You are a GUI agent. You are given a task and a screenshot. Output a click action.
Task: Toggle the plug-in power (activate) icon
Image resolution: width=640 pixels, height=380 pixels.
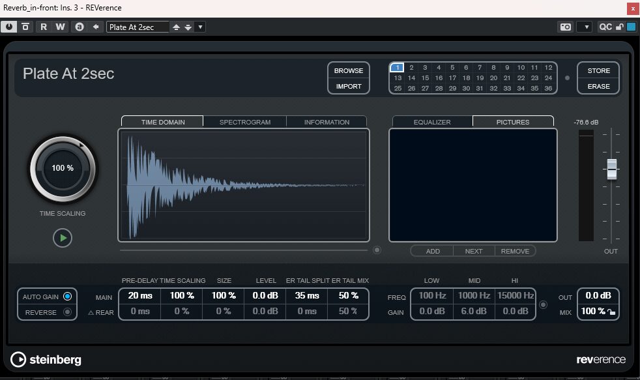tap(9, 27)
